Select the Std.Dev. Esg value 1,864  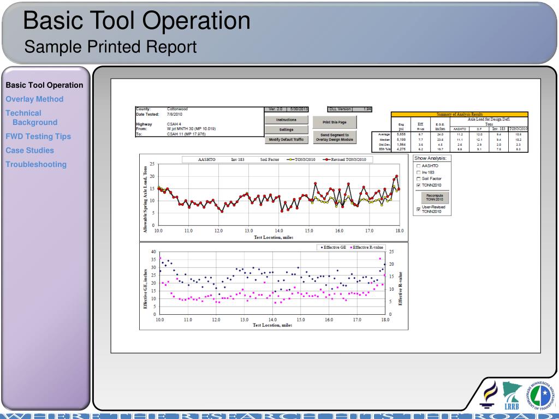[x=401, y=145]
